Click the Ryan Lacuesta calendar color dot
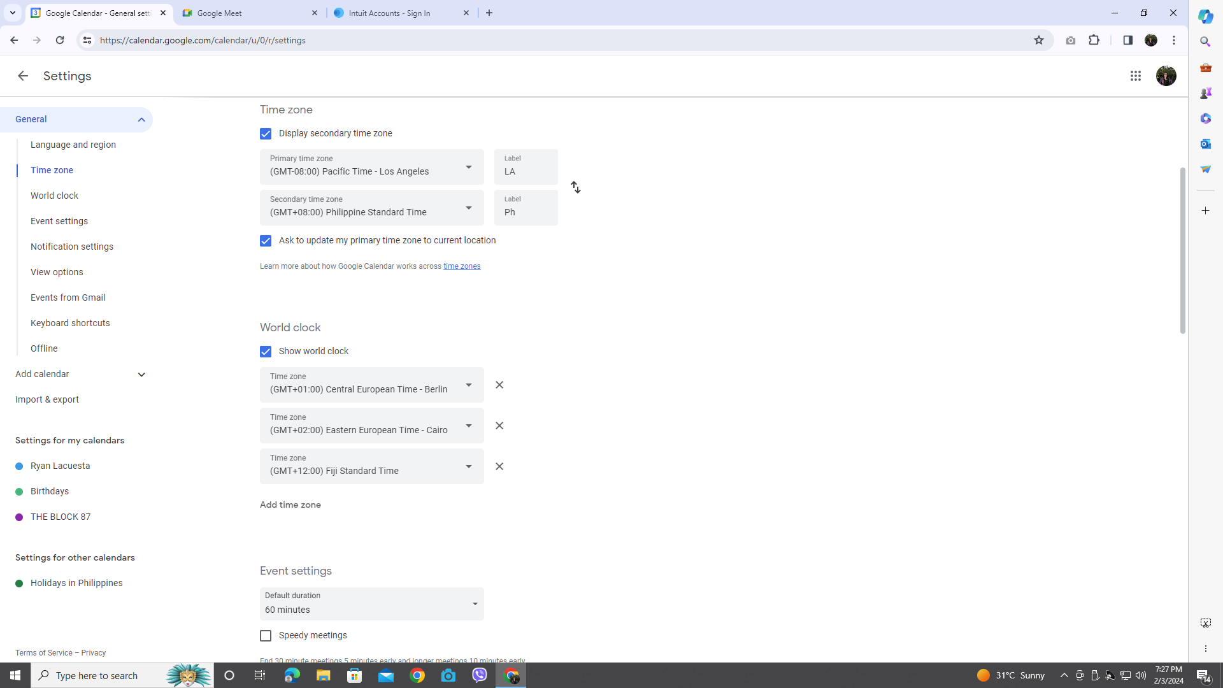The width and height of the screenshot is (1223, 688). click(19, 466)
